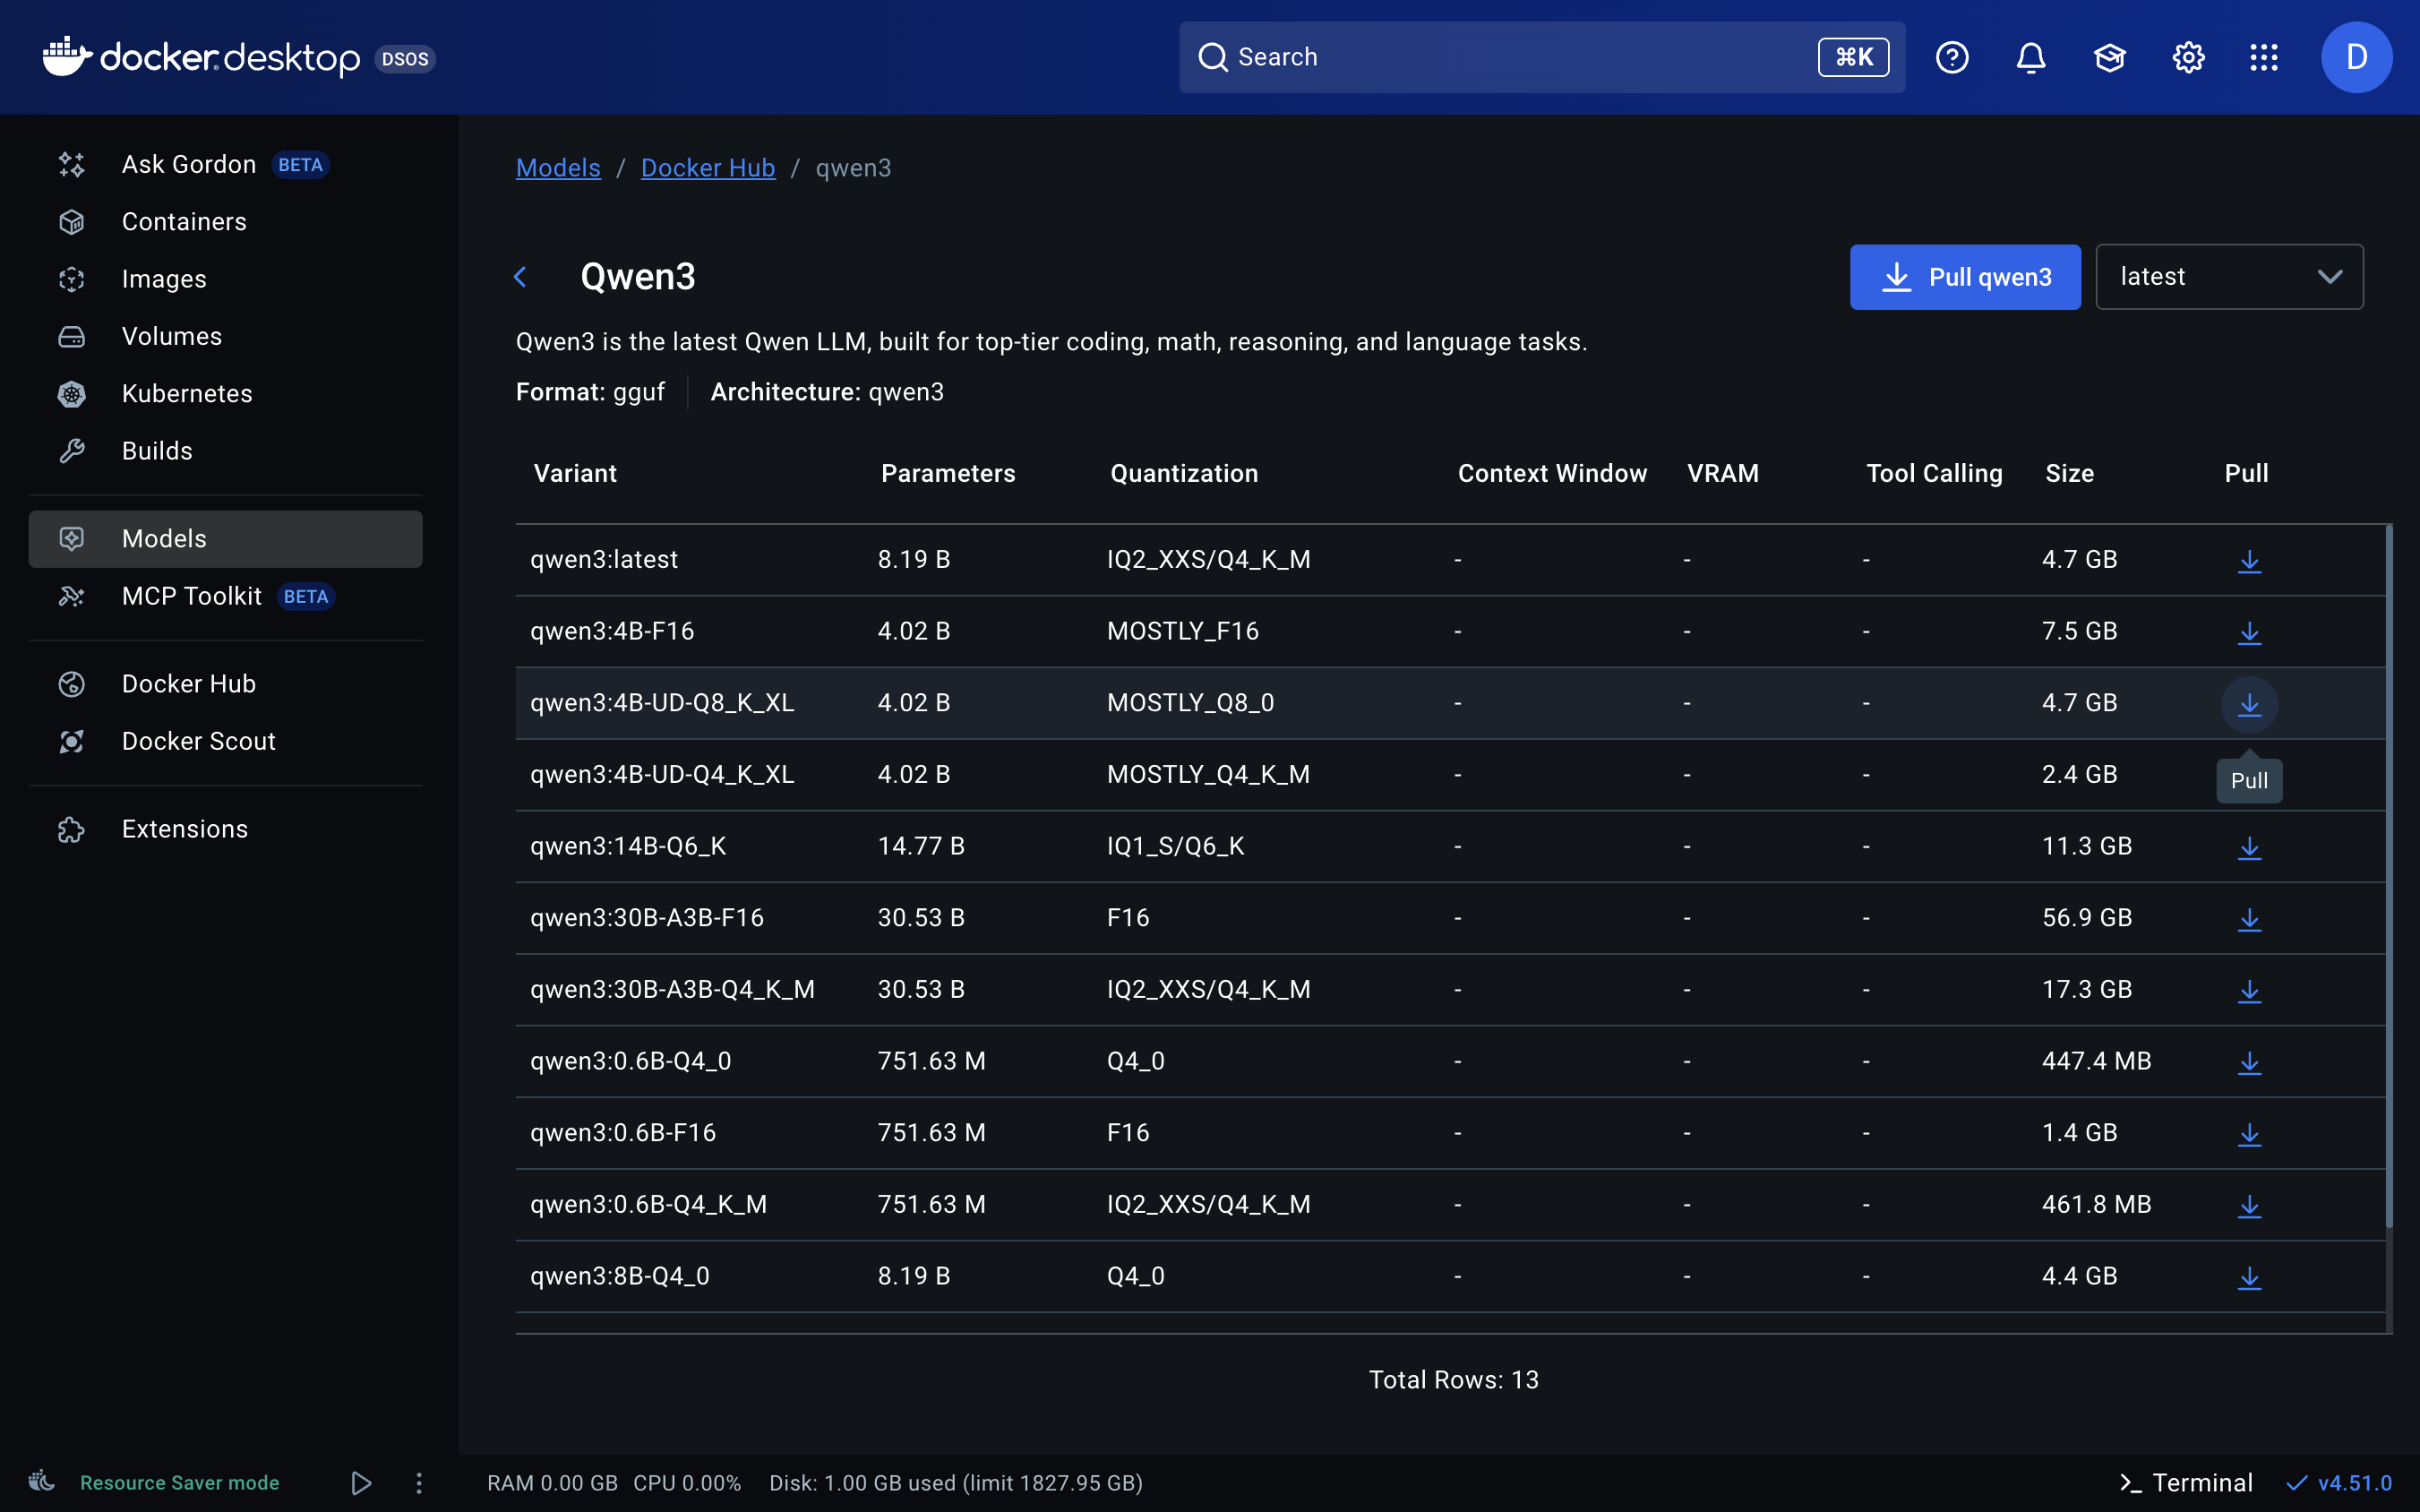The height and width of the screenshot is (1512, 2420).
Task: Open Containers in the sidebar
Action: [184, 221]
